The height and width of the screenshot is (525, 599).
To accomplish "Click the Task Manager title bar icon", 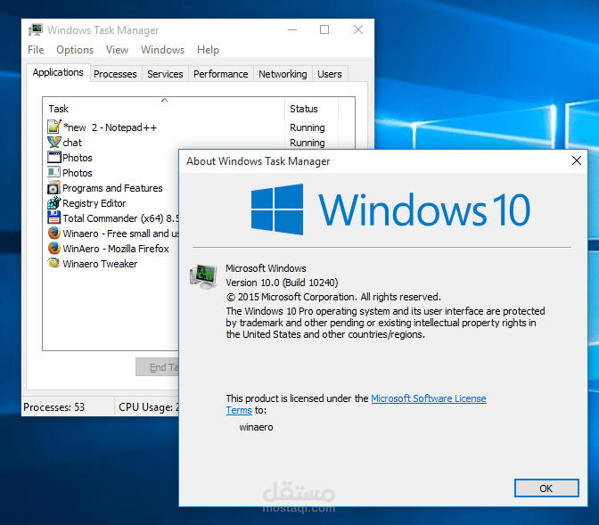I will (36, 29).
